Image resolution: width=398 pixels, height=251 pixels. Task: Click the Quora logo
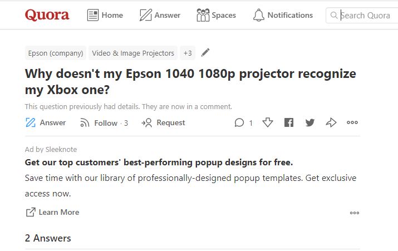pos(47,15)
